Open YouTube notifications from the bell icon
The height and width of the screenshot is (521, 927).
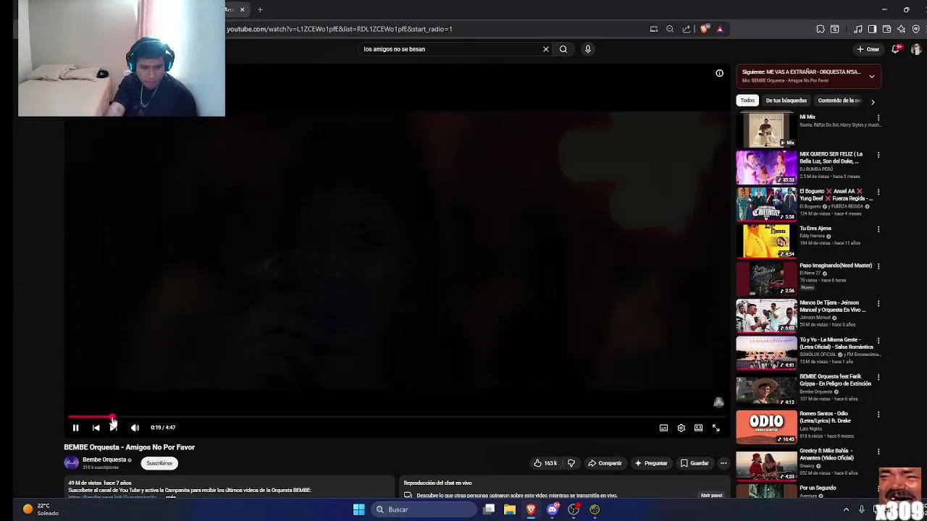pos(896,49)
